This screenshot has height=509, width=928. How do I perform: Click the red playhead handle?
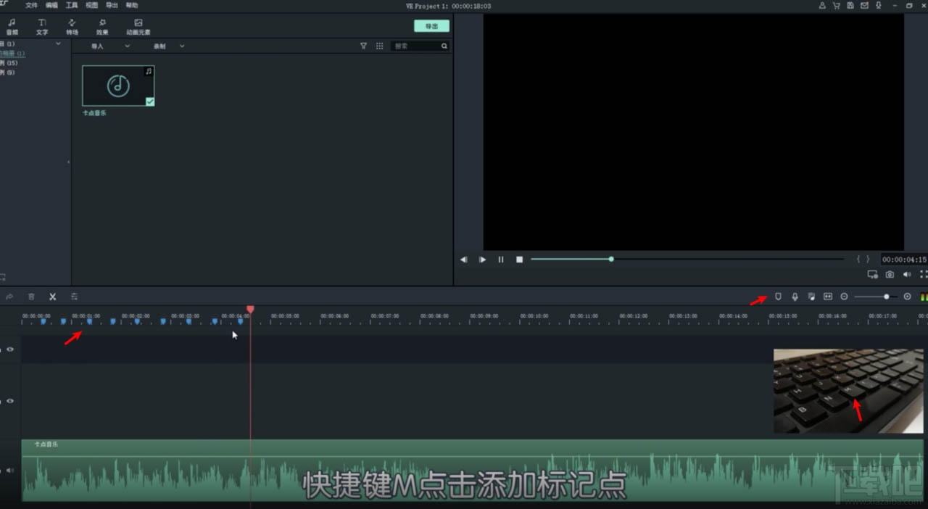tap(250, 310)
